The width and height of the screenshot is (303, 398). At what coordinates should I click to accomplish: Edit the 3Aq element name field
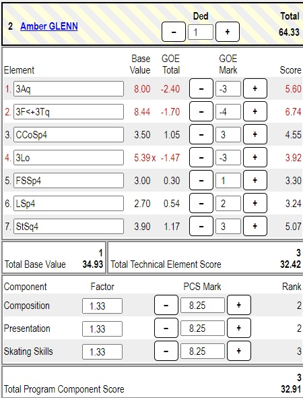click(69, 89)
